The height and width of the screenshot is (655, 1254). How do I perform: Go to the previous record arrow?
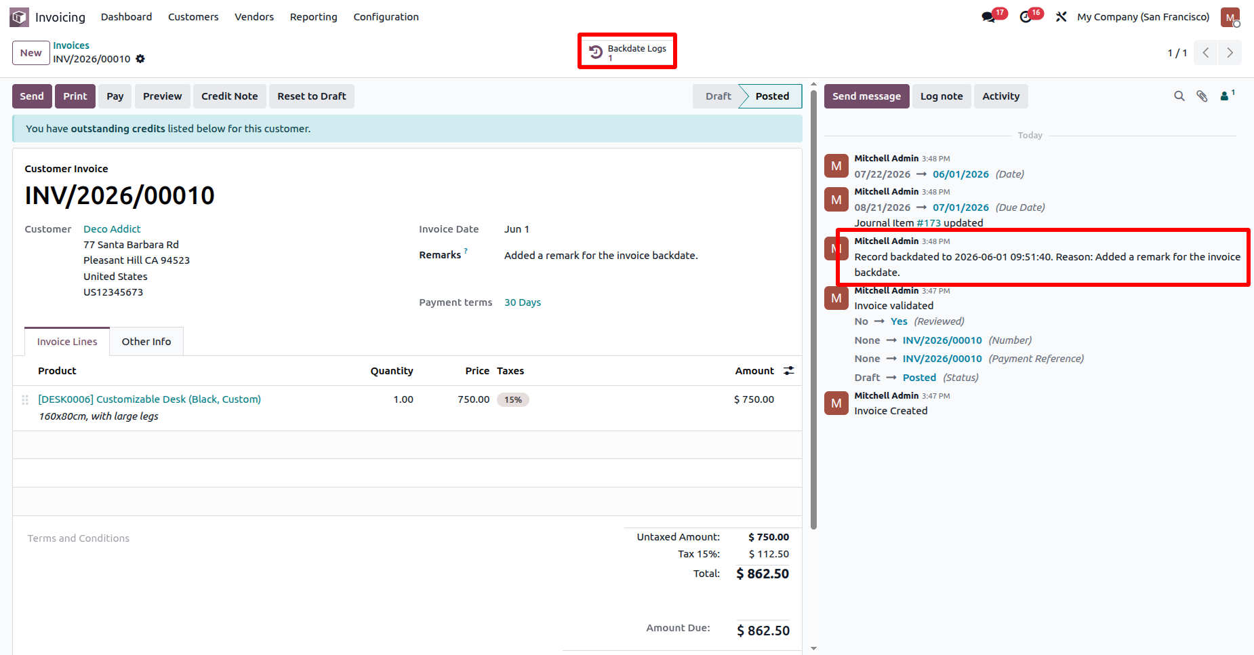(x=1206, y=53)
